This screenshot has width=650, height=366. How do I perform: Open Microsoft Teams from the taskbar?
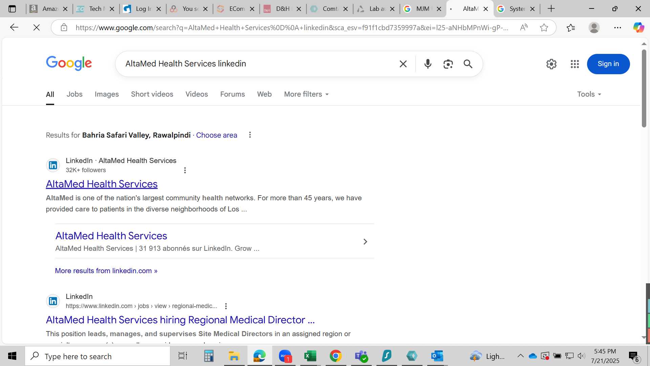(361, 356)
